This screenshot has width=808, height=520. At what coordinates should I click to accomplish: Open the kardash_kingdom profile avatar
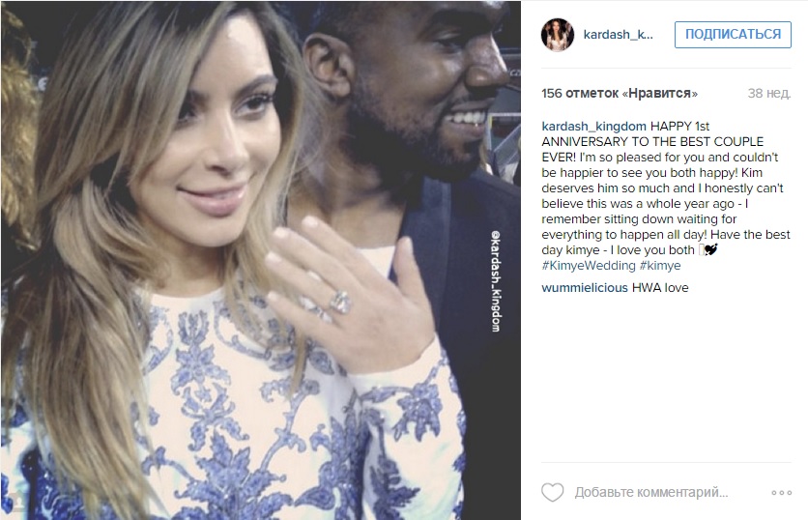point(558,35)
